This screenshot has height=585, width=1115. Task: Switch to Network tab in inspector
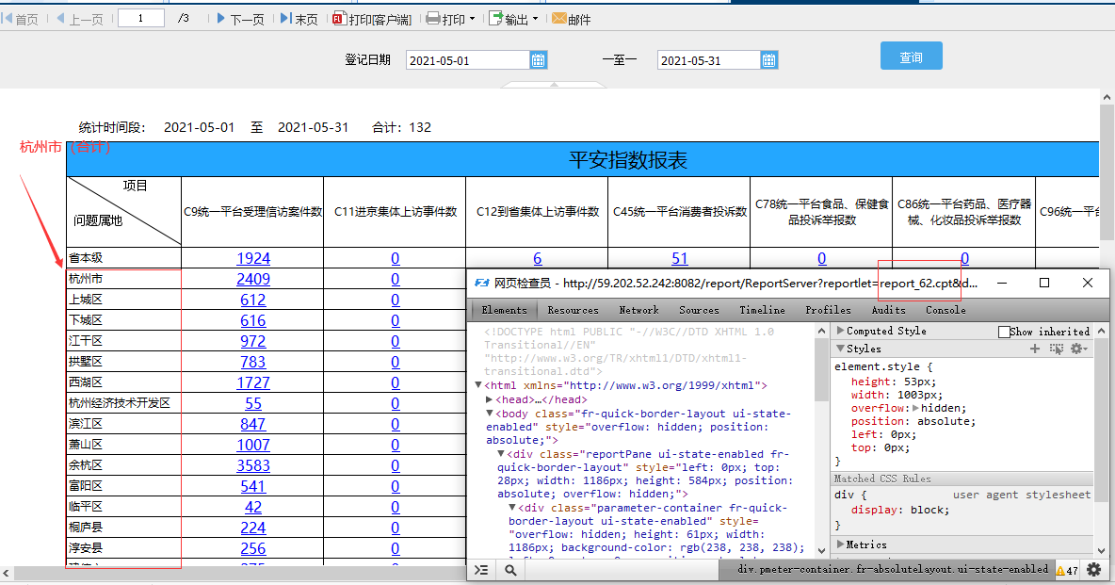tap(638, 310)
